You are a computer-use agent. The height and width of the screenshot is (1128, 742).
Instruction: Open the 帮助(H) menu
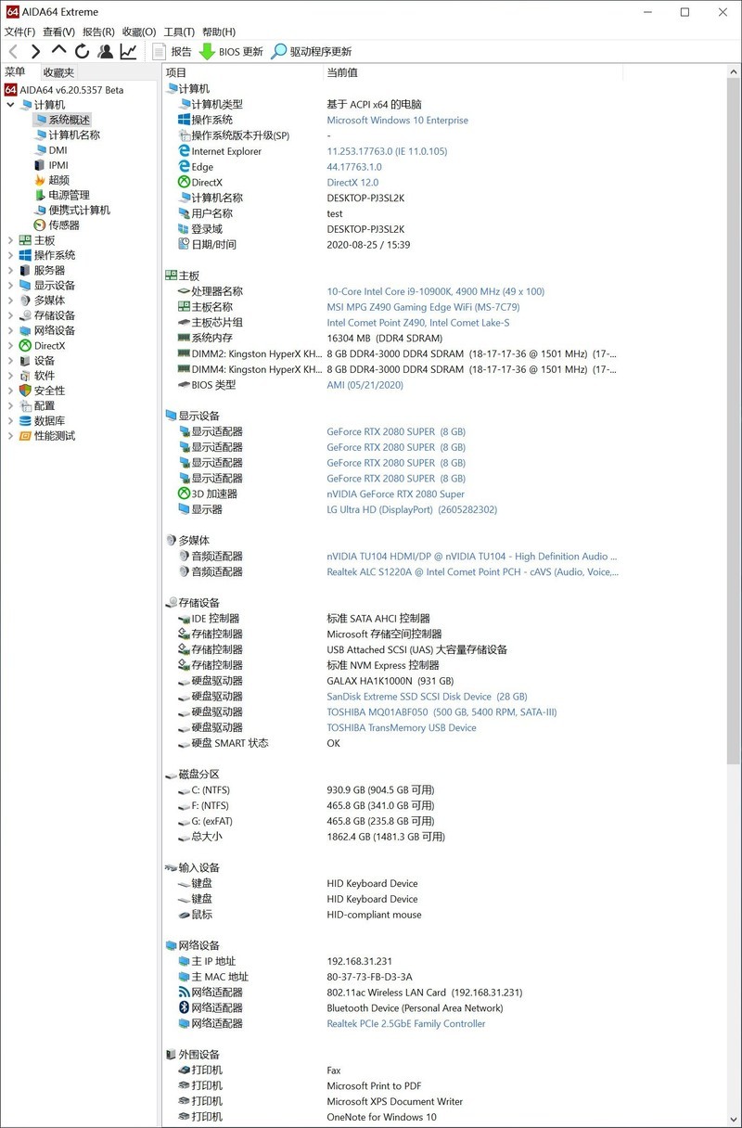click(x=219, y=32)
